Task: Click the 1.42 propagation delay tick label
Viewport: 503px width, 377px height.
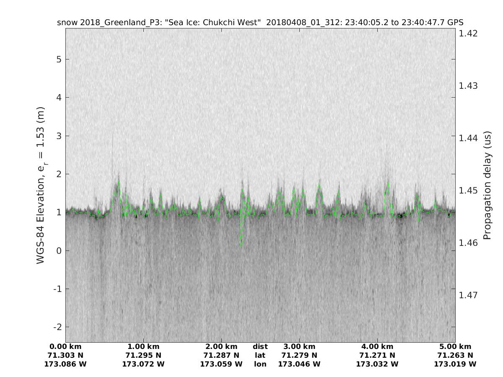Action: pos(469,34)
